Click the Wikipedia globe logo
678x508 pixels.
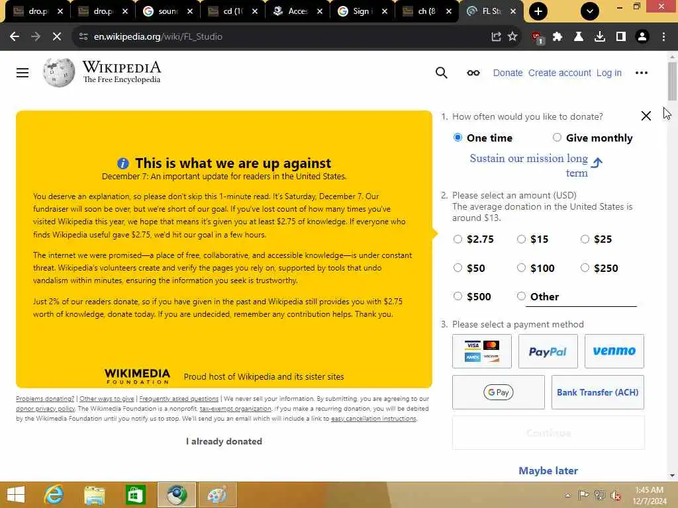59,73
